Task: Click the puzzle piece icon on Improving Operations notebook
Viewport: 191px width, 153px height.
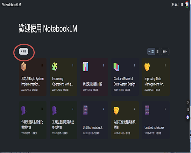Action: point(54,66)
